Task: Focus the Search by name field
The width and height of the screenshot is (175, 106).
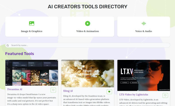Action: [87, 45]
